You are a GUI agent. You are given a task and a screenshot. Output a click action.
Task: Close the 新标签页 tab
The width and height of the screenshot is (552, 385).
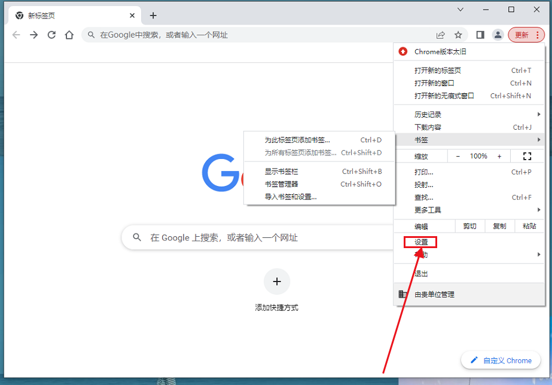[132, 16]
